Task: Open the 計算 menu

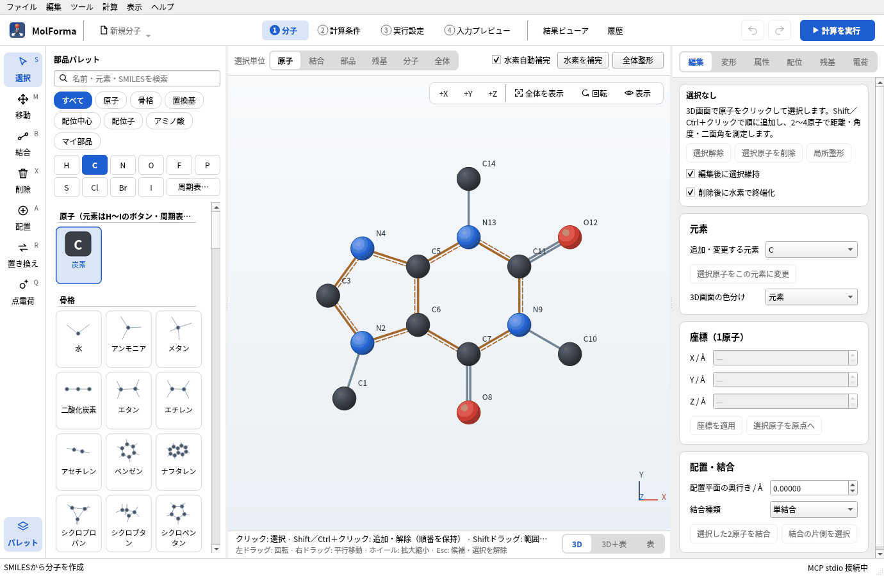Action: click(x=110, y=7)
